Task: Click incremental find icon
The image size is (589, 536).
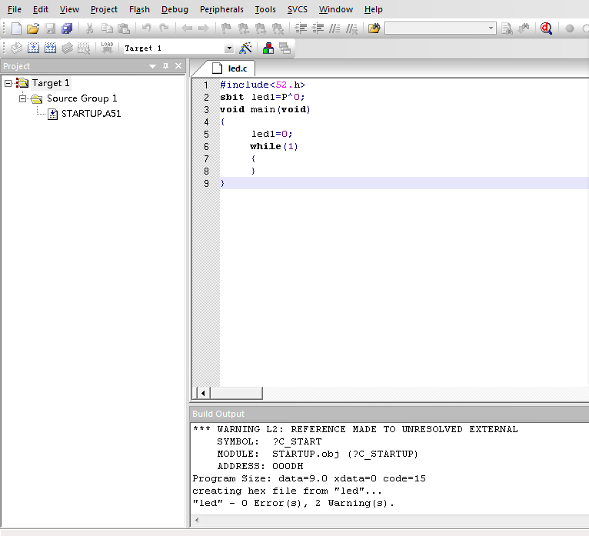Action: click(524, 28)
